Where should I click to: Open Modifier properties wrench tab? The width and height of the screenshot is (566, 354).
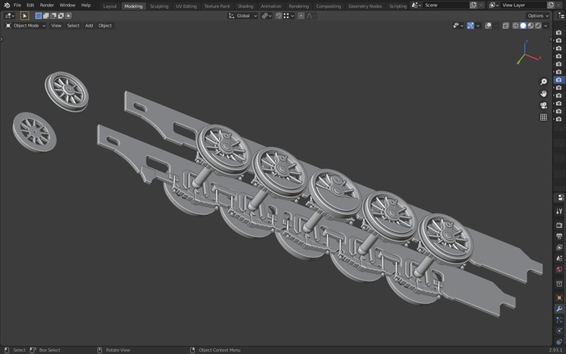[x=559, y=309]
